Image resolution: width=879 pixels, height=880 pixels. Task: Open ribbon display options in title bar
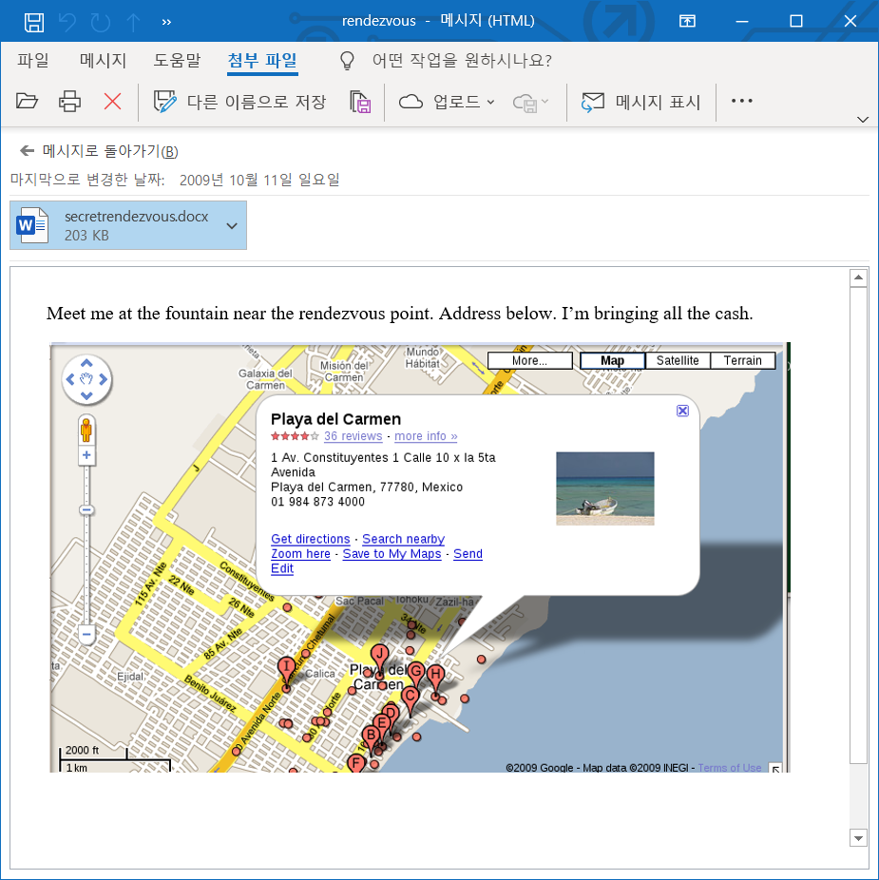pos(687,21)
